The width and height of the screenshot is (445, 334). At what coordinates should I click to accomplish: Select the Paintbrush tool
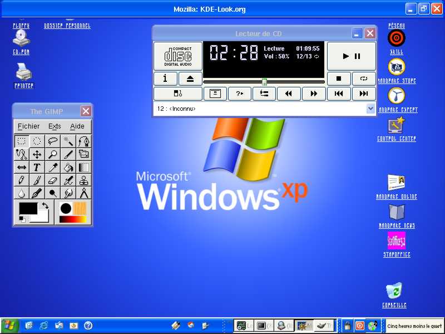point(37,180)
